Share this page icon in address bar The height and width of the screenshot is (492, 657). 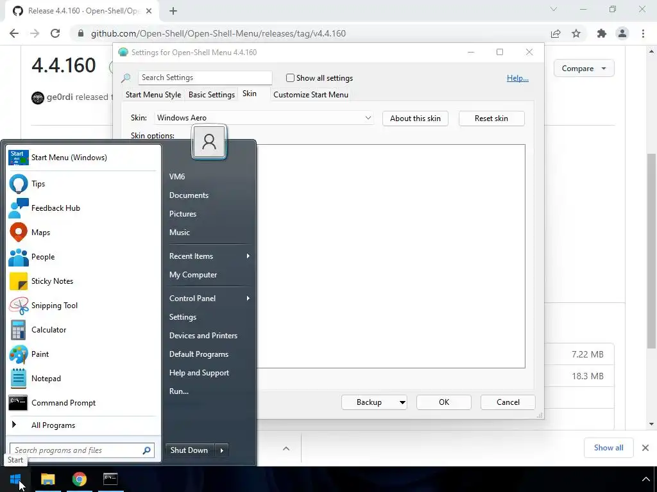pyautogui.click(x=556, y=33)
